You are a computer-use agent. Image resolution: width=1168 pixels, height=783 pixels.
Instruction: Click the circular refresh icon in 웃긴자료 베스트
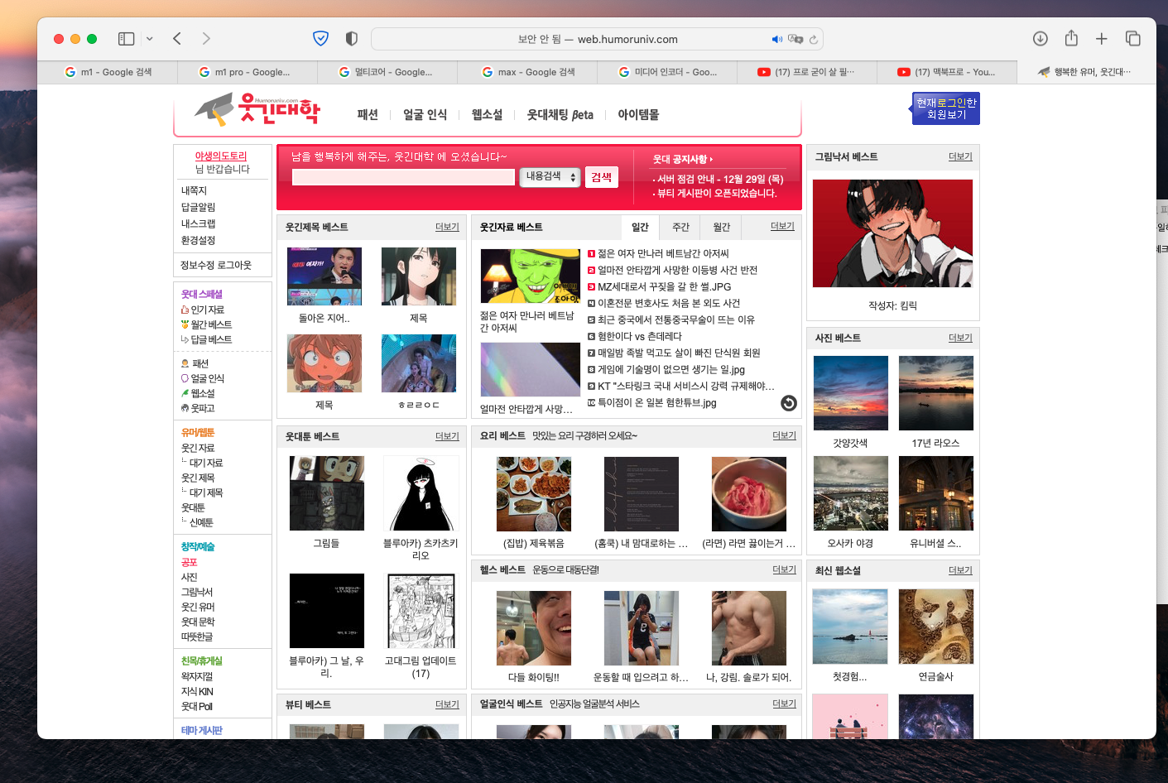[789, 403]
